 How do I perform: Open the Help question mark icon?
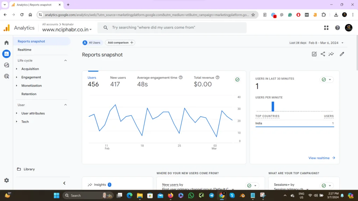[337, 28]
